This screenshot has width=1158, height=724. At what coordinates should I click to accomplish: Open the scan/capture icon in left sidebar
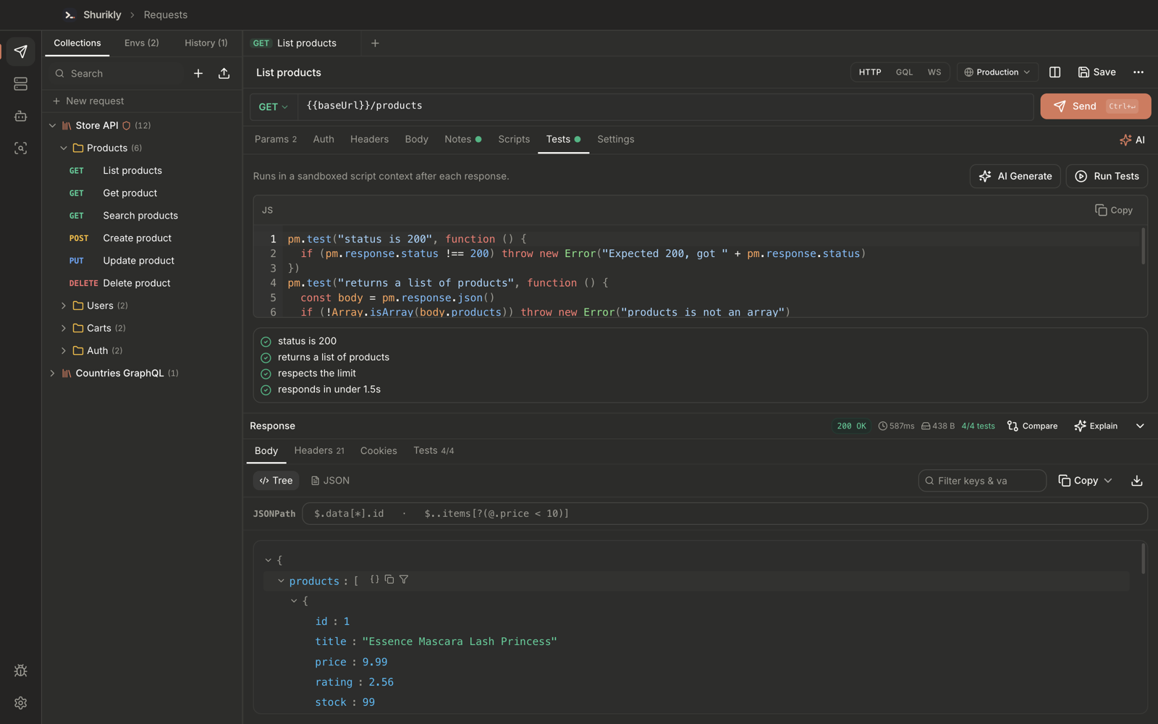[20, 148]
